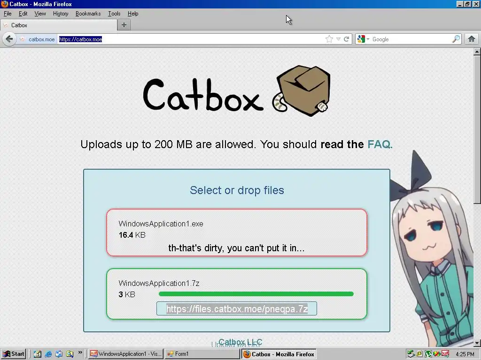Close the Firefox window
The image size is (481, 360).
(476, 4)
